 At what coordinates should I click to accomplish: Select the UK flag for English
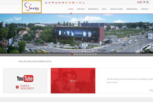point(49,3)
